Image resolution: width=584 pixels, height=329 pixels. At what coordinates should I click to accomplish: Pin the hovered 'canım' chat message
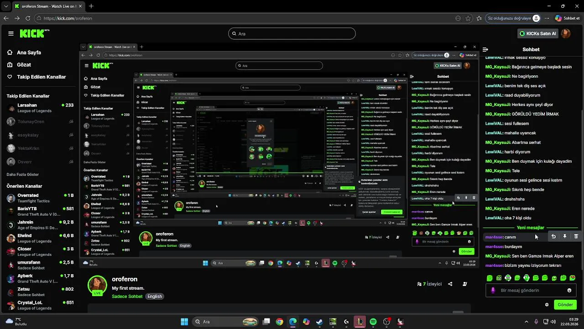565,237
